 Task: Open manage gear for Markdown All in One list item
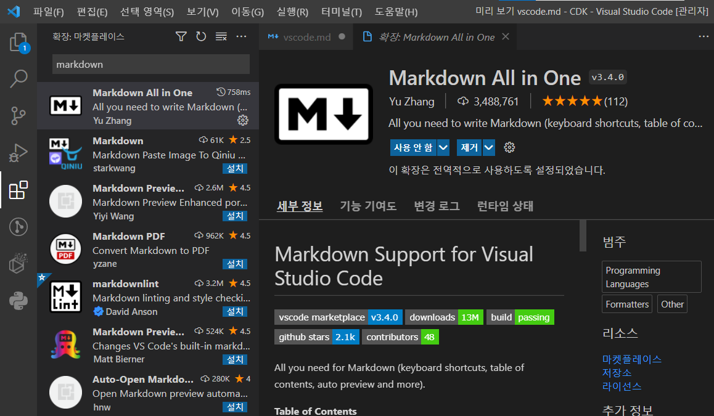[243, 120]
